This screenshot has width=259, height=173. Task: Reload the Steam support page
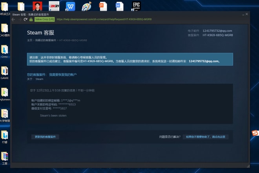[26, 19]
